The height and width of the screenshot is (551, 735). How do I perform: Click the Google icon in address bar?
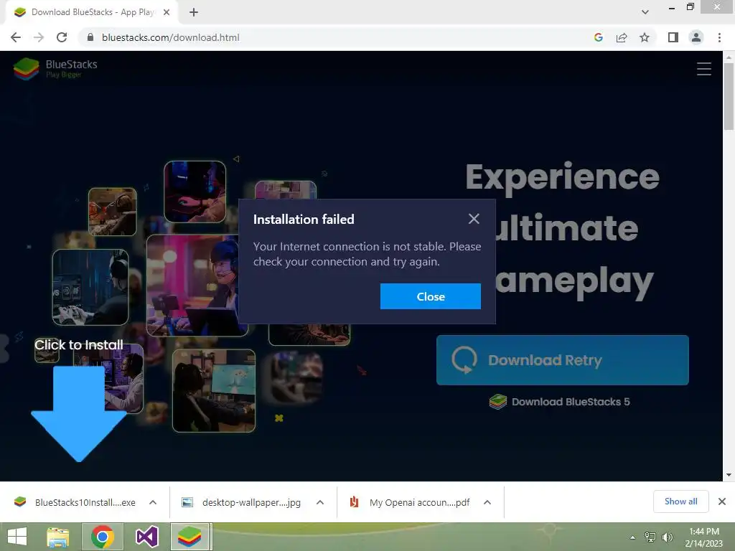pyautogui.click(x=598, y=37)
